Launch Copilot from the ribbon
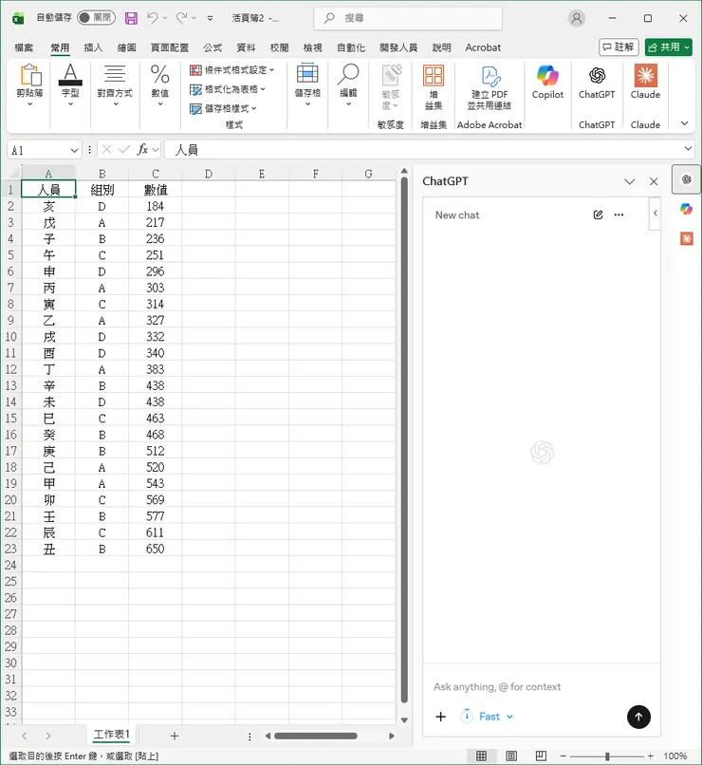Viewport: 702px width, 765px height. point(547,76)
